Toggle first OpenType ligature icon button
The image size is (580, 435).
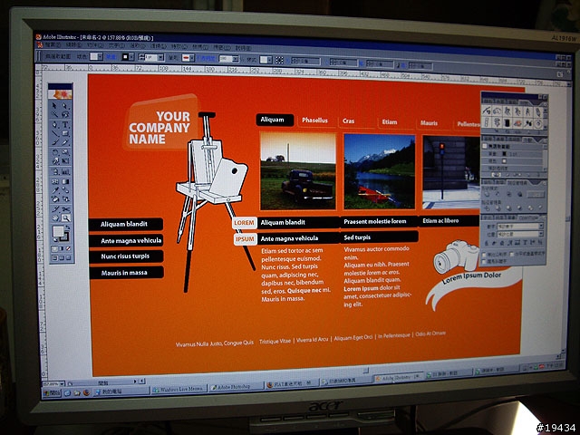coord(487,242)
